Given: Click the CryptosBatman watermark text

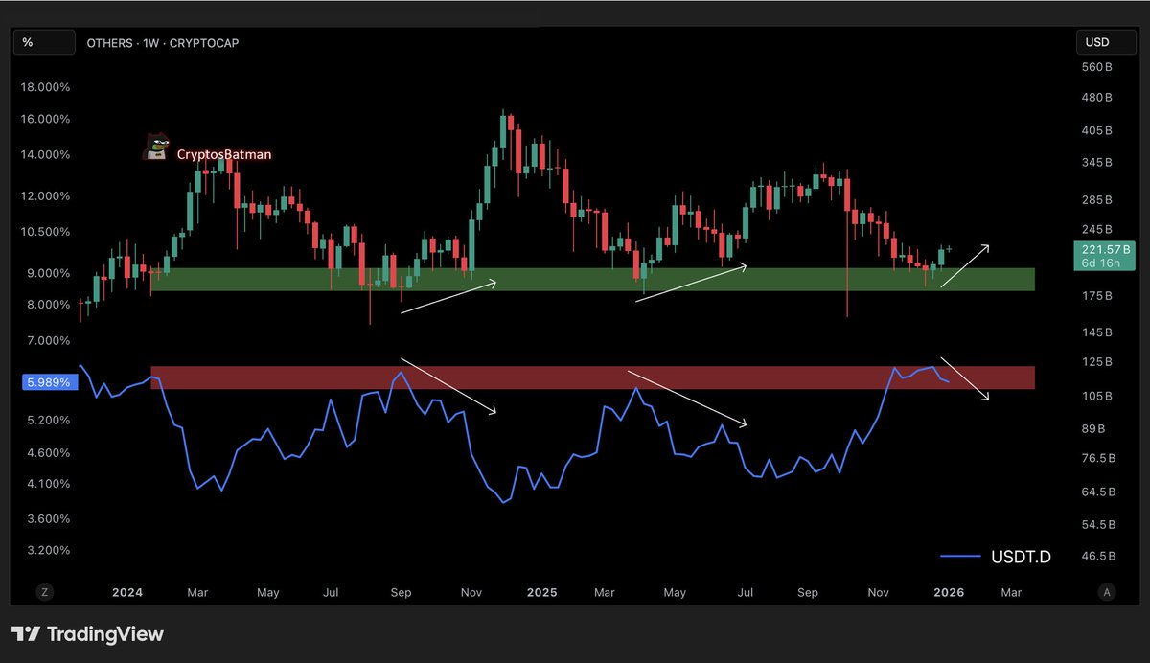Looking at the screenshot, I should (x=225, y=153).
